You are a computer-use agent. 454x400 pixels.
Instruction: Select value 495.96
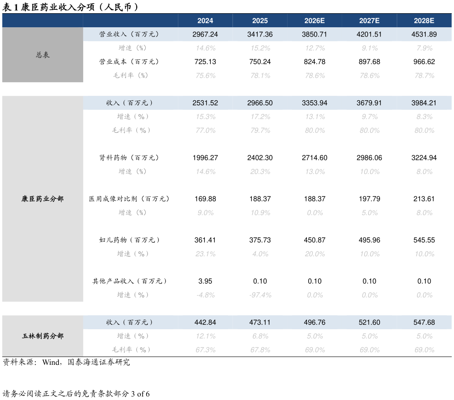[369, 240]
